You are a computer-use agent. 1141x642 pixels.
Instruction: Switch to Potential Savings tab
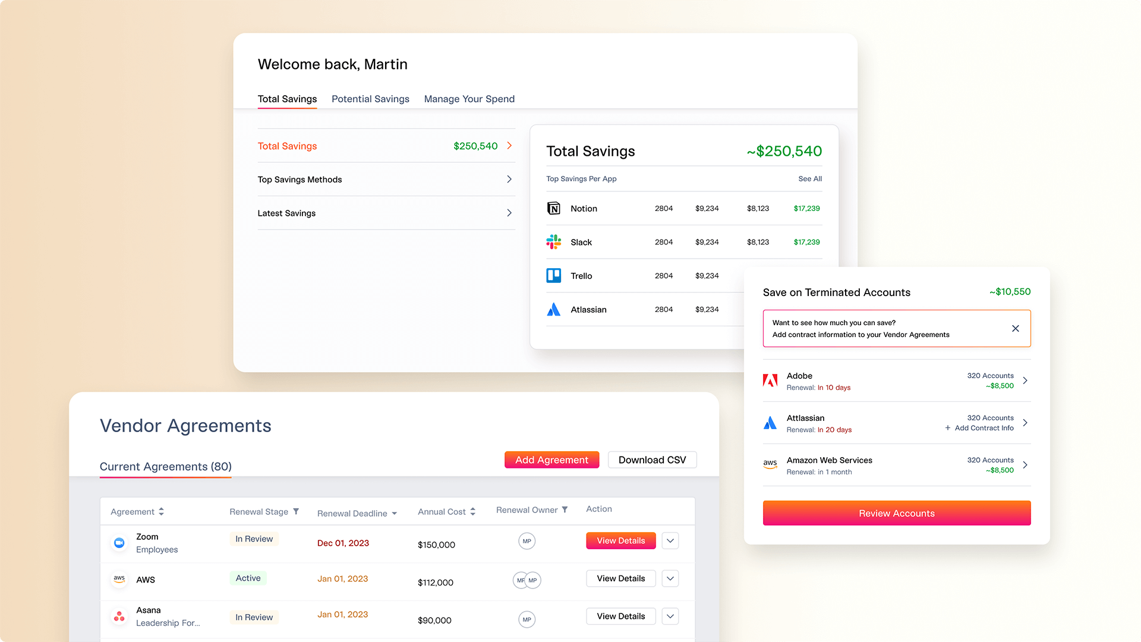[x=370, y=99]
